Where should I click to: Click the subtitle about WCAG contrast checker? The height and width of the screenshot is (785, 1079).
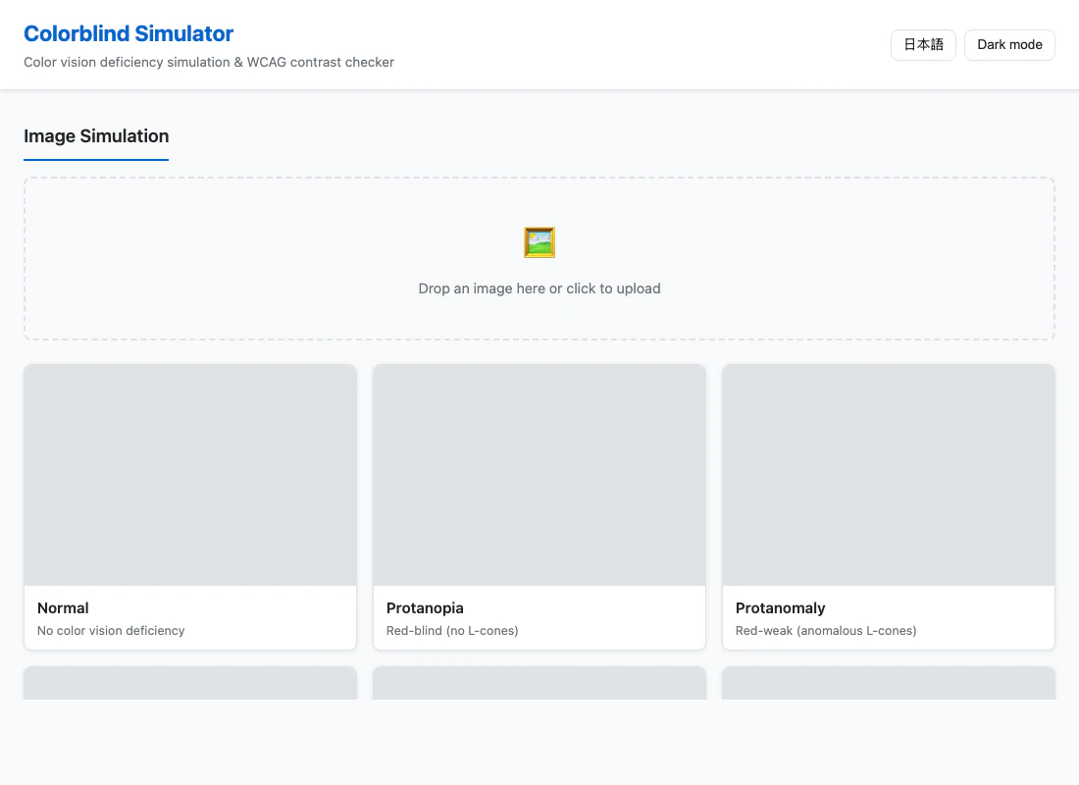click(209, 62)
